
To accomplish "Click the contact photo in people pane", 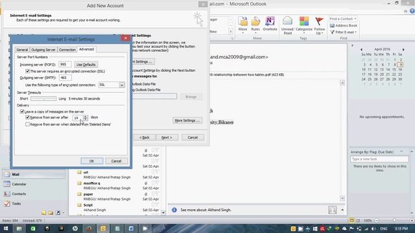I will pos(333,210).
